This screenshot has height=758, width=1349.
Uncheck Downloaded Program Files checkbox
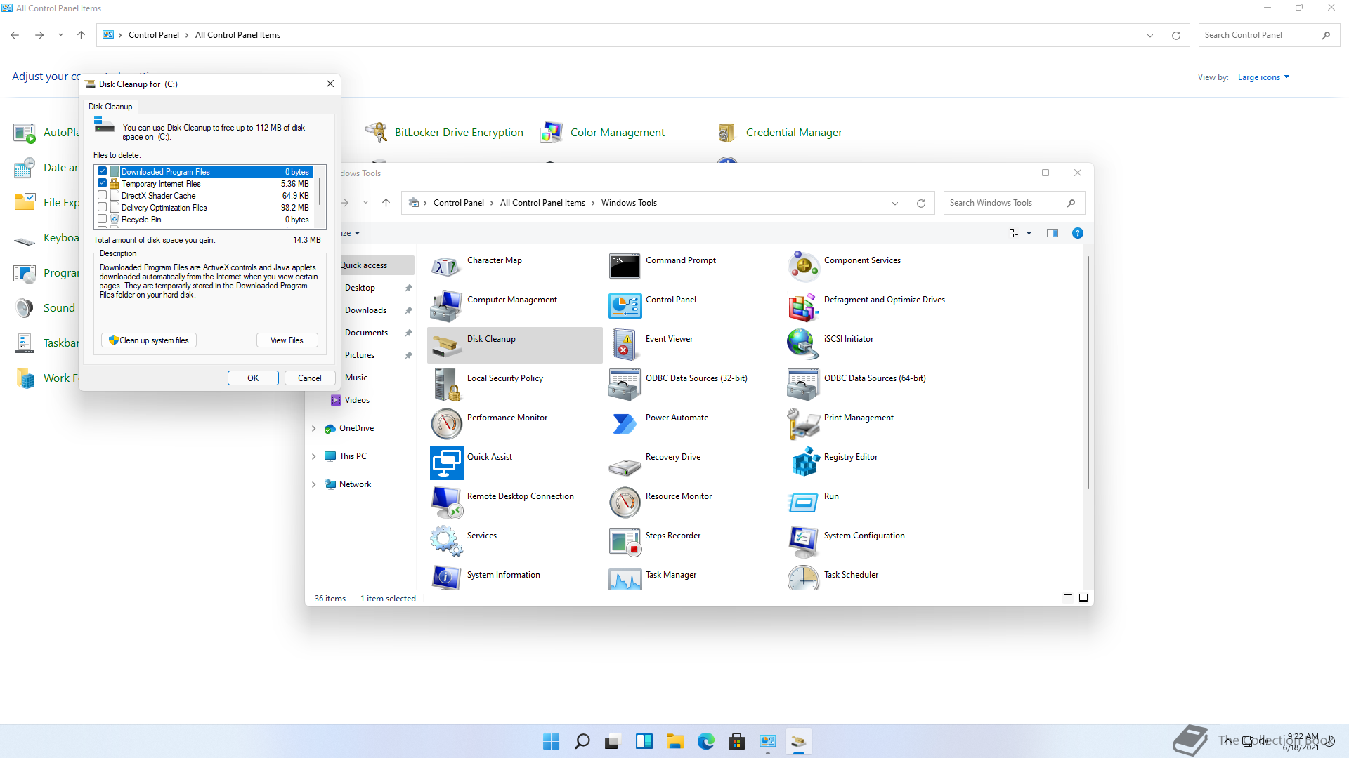[x=103, y=171]
